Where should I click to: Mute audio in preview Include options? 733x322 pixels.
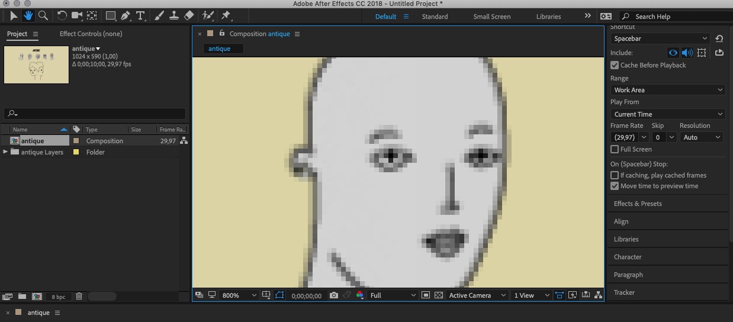click(687, 53)
